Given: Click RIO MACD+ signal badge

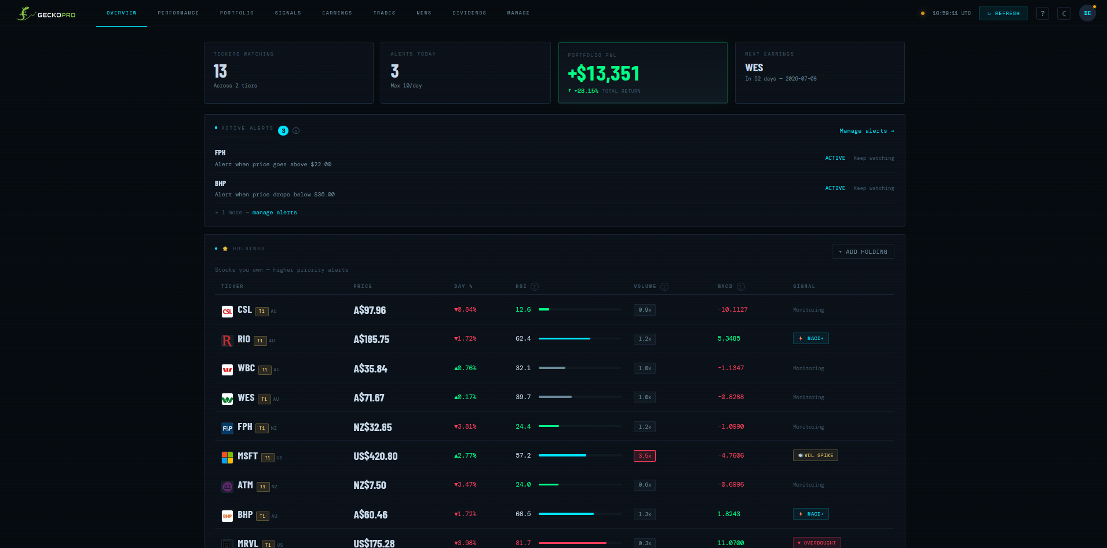Looking at the screenshot, I should point(811,338).
